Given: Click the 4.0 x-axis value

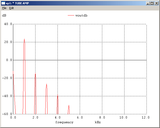Looking at the screenshot, I should [58, 117].
